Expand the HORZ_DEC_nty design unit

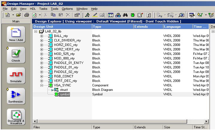42,45
